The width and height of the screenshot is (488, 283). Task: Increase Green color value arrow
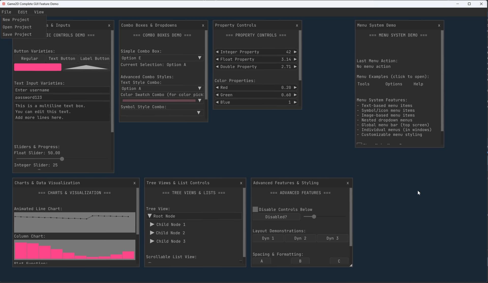pyautogui.click(x=295, y=95)
